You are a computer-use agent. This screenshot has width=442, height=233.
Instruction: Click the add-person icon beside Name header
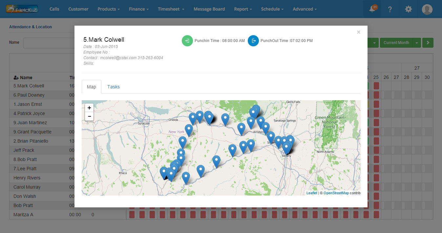pyautogui.click(x=16, y=78)
